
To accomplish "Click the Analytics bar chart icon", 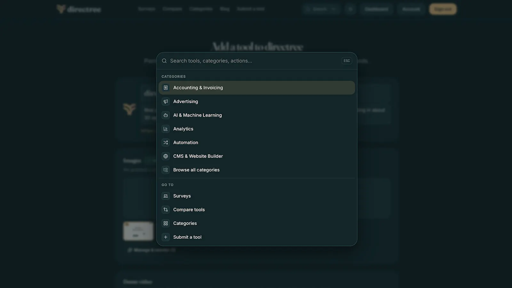I will (166, 129).
